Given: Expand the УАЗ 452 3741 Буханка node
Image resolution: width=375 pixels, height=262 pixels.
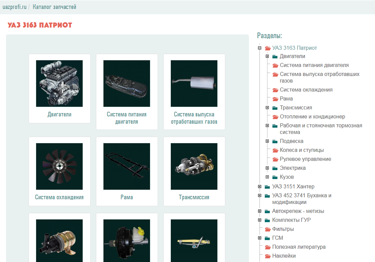Looking at the screenshot, I should click(260, 196).
